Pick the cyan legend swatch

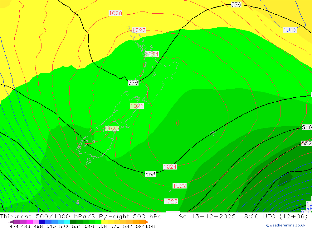point(67,222)
